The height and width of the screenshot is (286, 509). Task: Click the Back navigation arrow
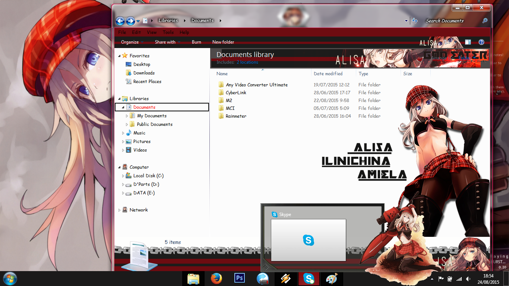pos(120,21)
